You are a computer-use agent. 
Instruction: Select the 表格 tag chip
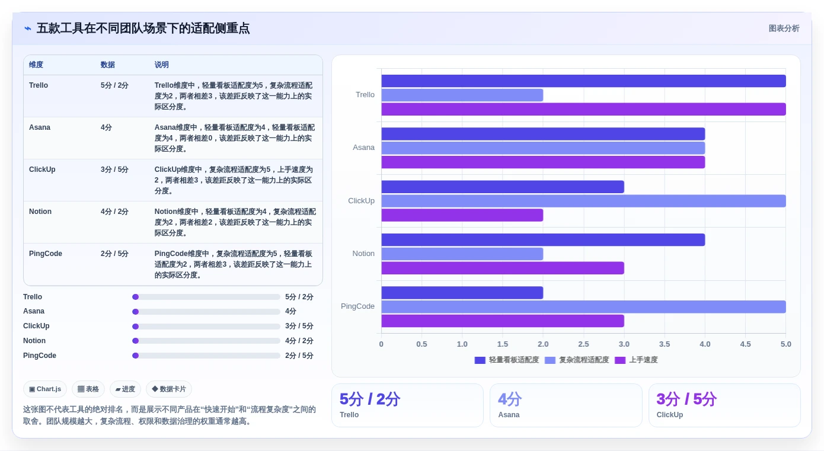88,389
